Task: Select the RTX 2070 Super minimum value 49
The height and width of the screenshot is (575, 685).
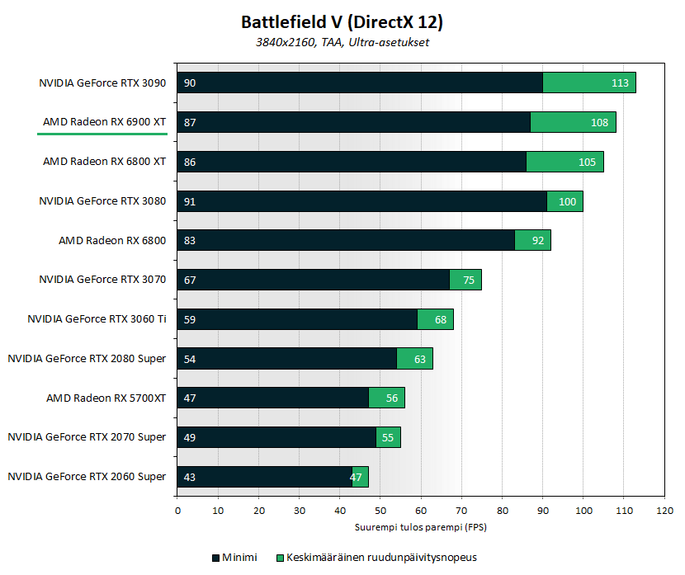Action: [x=190, y=438]
